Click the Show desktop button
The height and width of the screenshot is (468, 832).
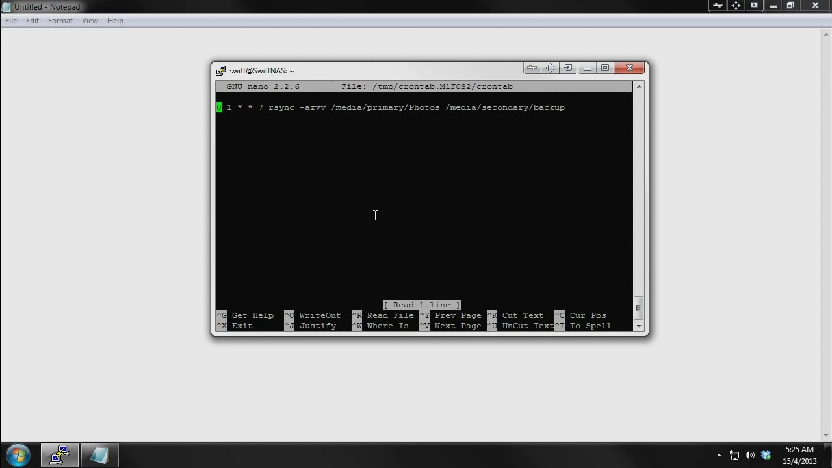tap(827, 456)
